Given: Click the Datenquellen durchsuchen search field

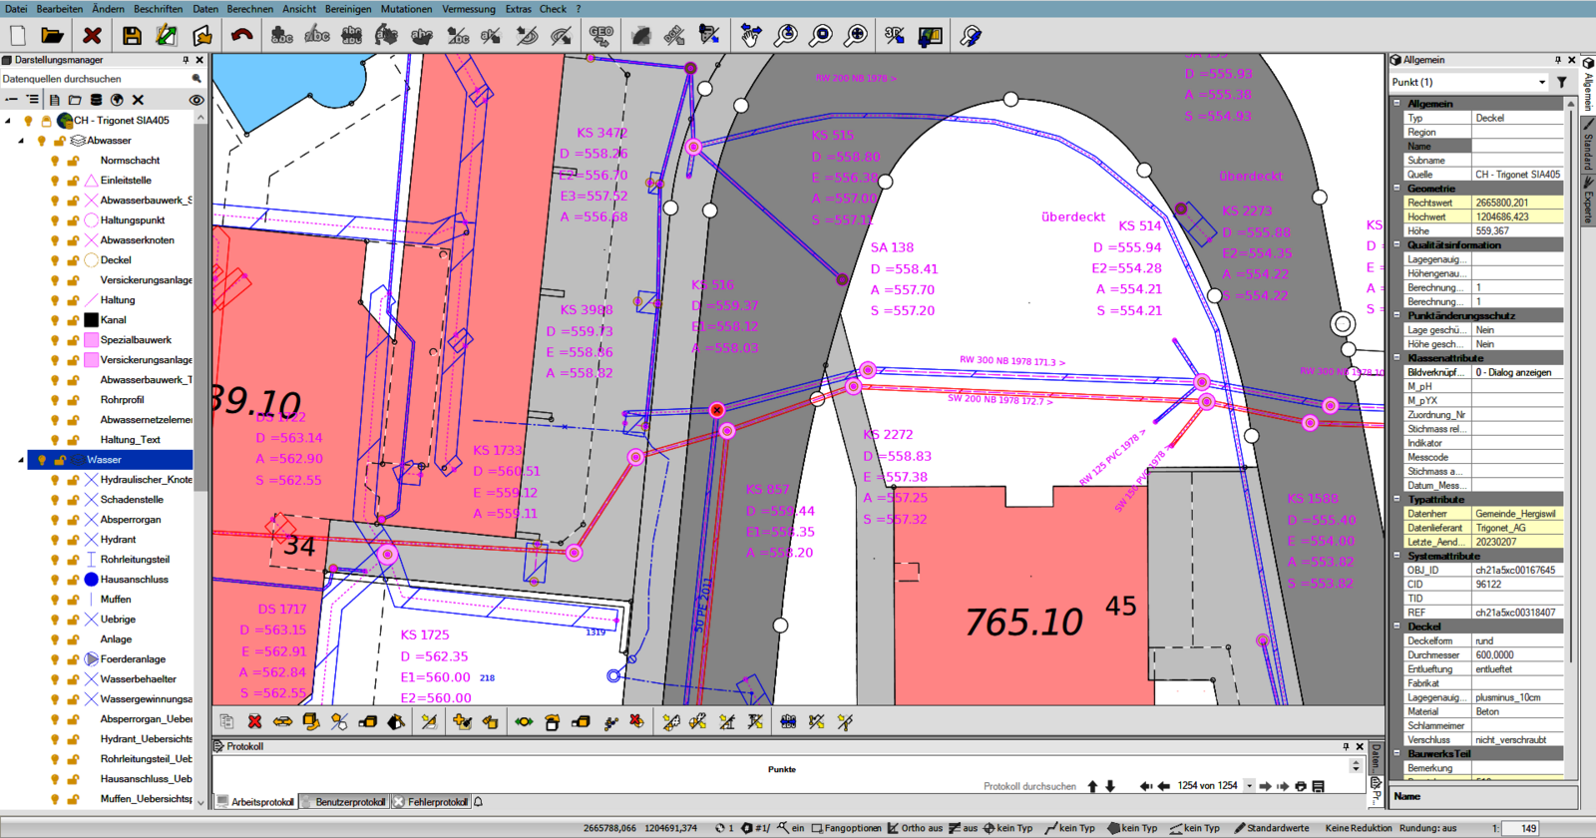Looking at the screenshot, I should point(95,79).
